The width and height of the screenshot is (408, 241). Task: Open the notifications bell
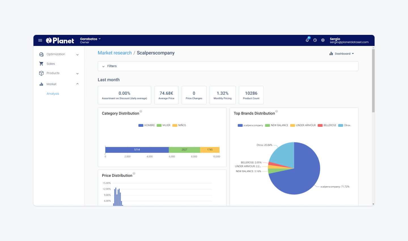[x=307, y=40]
